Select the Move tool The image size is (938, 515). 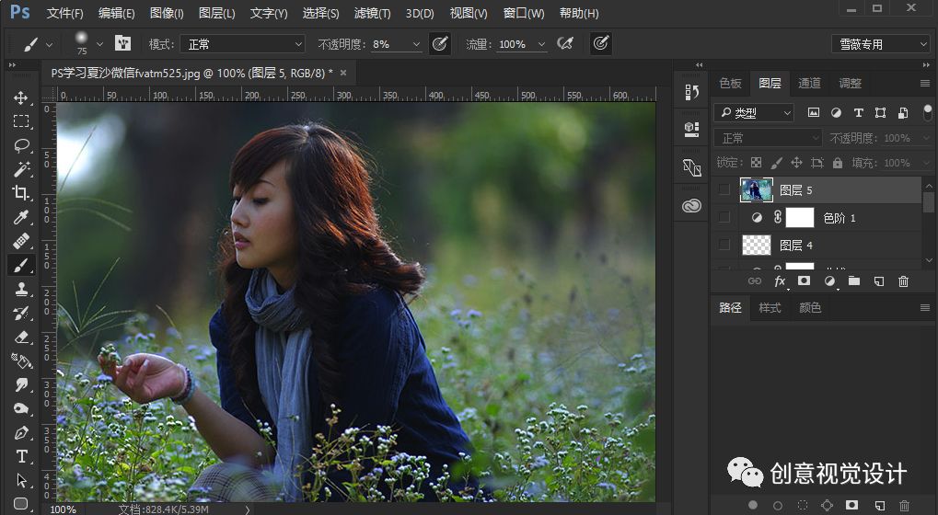coord(21,98)
